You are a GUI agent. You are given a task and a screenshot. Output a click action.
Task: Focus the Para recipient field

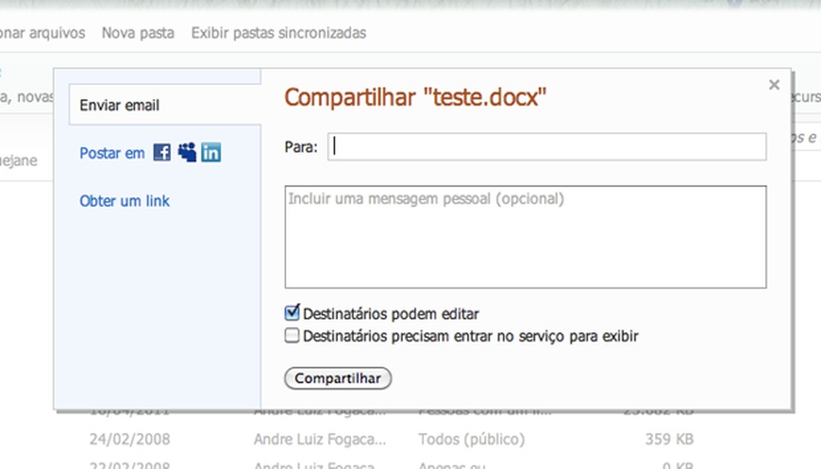click(546, 147)
